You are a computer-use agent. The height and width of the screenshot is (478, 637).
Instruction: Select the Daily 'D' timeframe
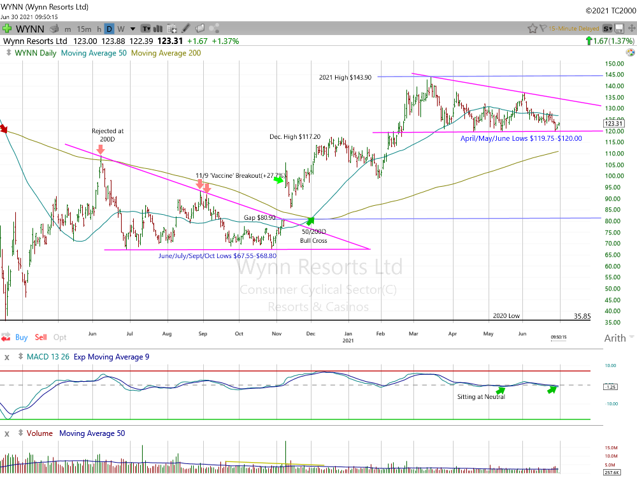click(110, 29)
